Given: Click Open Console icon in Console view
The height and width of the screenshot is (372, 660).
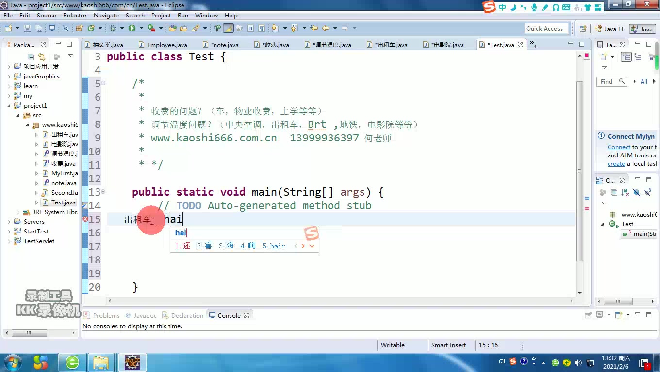Looking at the screenshot, I should click(x=619, y=315).
